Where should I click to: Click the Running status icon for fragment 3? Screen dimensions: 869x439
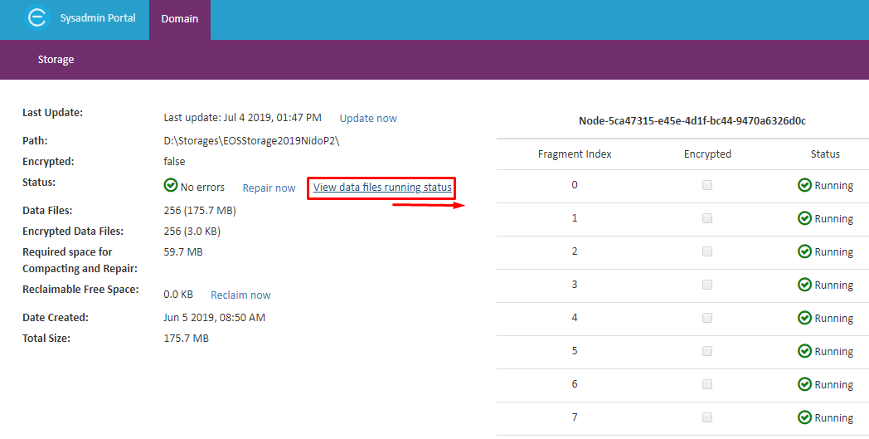804,285
